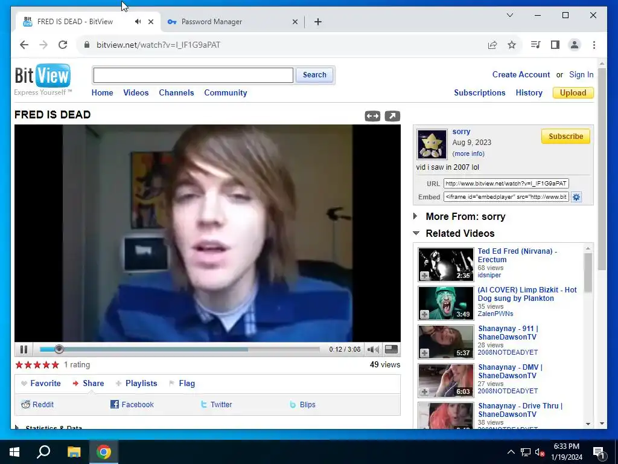The width and height of the screenshot is (618, 464).
Task: Open File Explorer from the taskbar
Action: (74, 452)
